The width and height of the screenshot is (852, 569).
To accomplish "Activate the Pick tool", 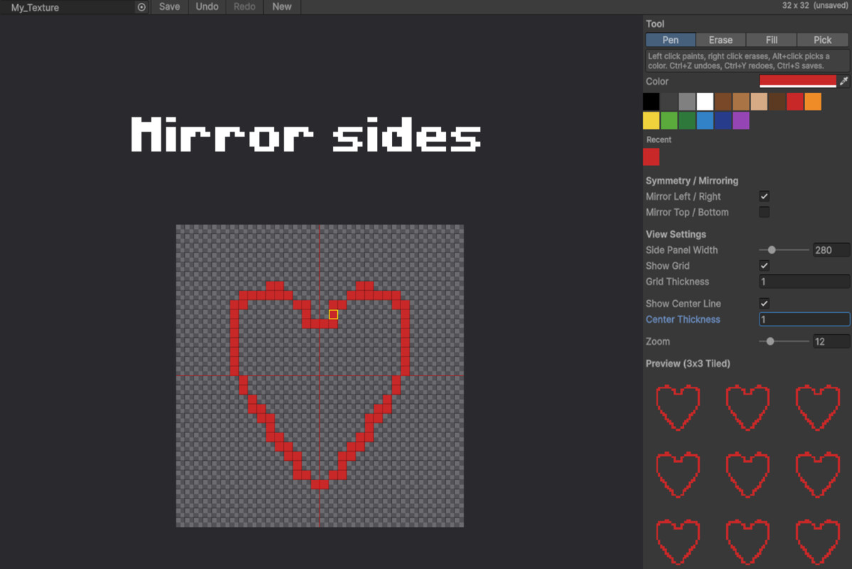I will coord(822,40).
